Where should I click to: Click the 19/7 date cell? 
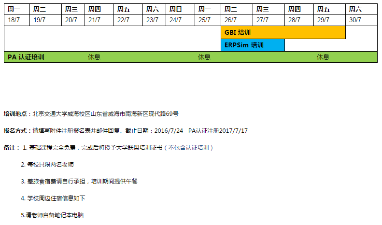click(45, 20)
